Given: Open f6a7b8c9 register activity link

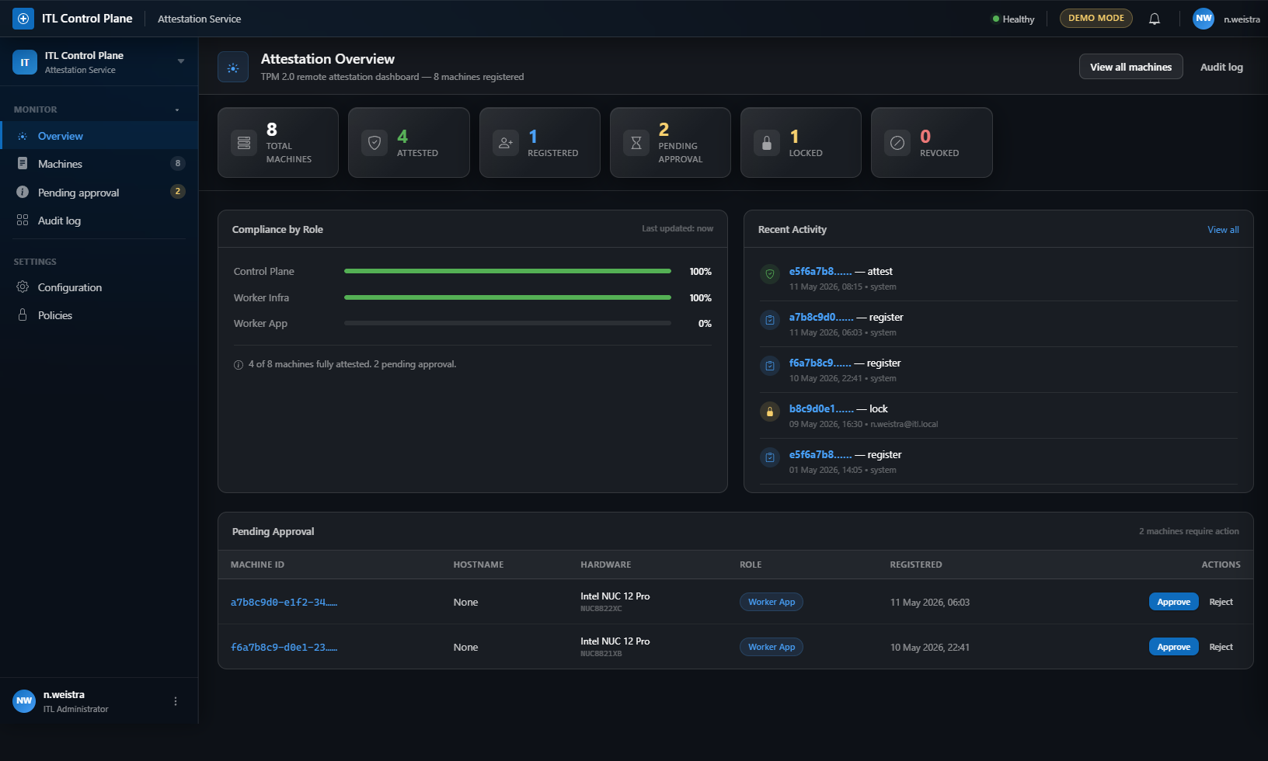Looking at the screenshot, I should (820, 363).
